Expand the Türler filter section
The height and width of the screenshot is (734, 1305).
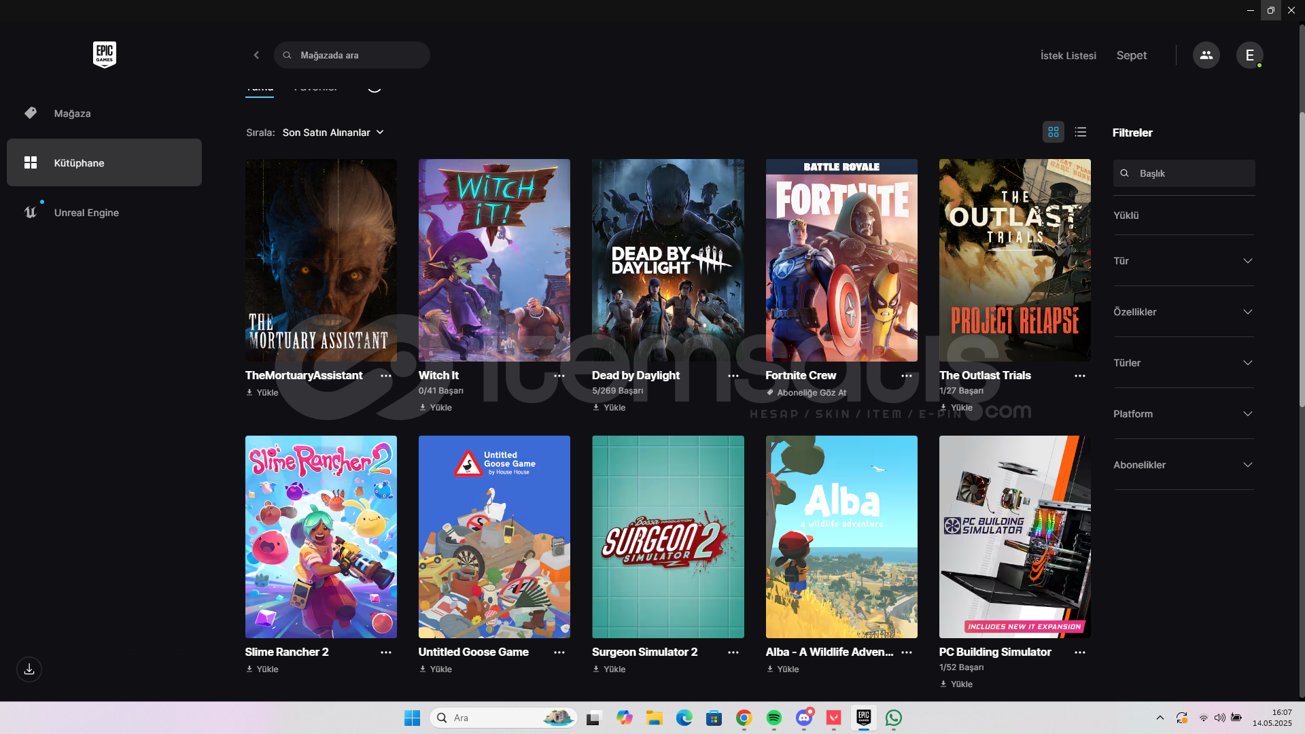coord(1183,363)
